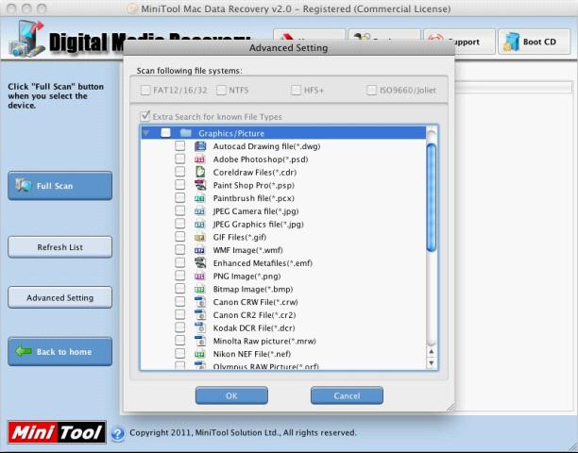
Task: Click the Kodak DCR File icon
Action: click(200, 327)
